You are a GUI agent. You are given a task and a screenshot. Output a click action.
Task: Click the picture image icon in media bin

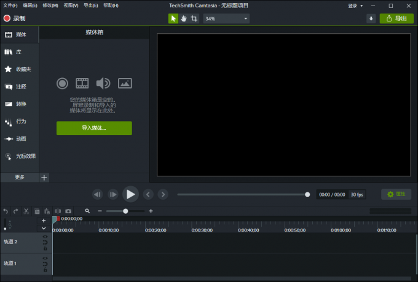pos(125,84)
